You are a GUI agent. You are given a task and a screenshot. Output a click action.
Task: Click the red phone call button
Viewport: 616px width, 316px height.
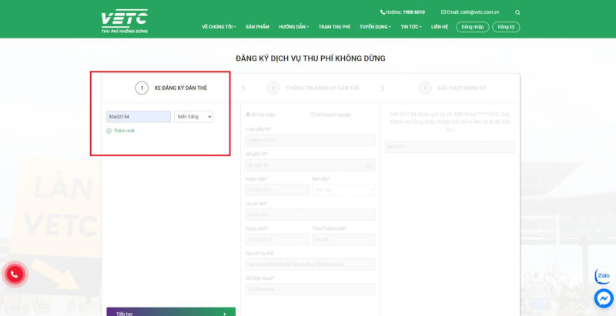tap(15, 274)
